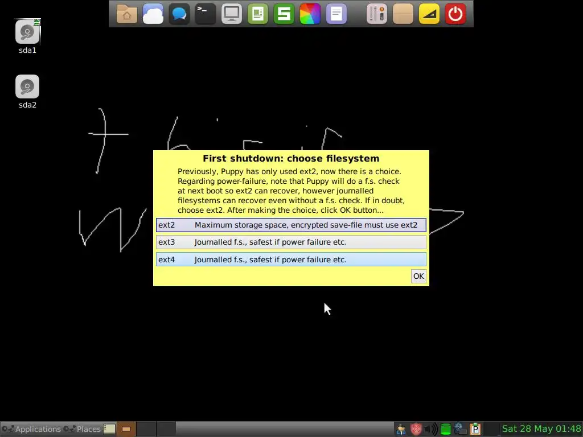Viewport: 583px width, 437px height.
Task: Open the monitor icon in dock
Action: pos(231,14)
